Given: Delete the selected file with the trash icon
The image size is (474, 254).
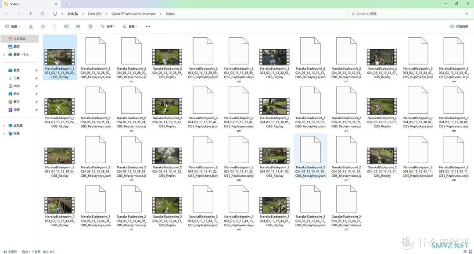Looking at the screenshot, I should point(90,27).
